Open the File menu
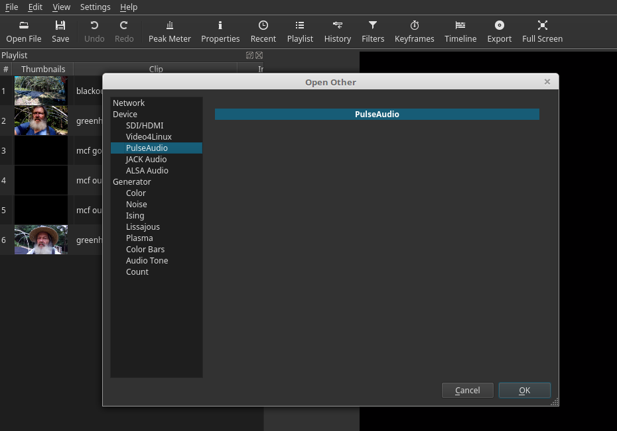The image size is (617, 431). point(11,7)
